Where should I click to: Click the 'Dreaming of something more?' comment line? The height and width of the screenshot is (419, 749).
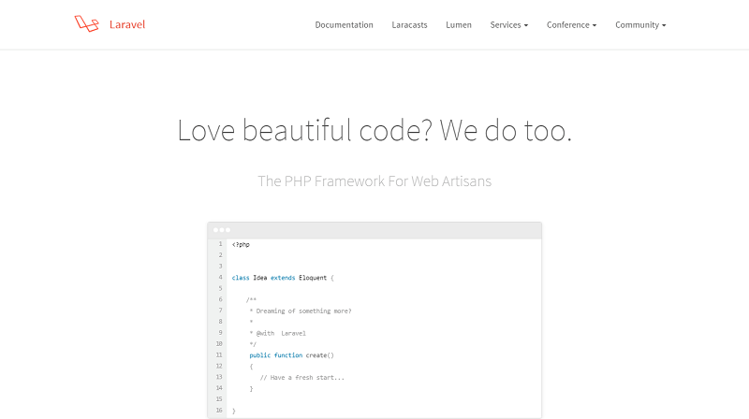301,311
